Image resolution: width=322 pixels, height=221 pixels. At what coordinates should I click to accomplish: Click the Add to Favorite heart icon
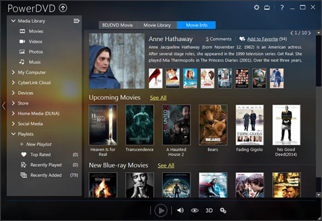point(242,39)
